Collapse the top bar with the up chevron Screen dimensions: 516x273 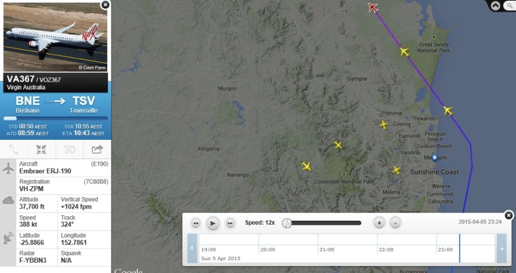[x=495, y=6]
